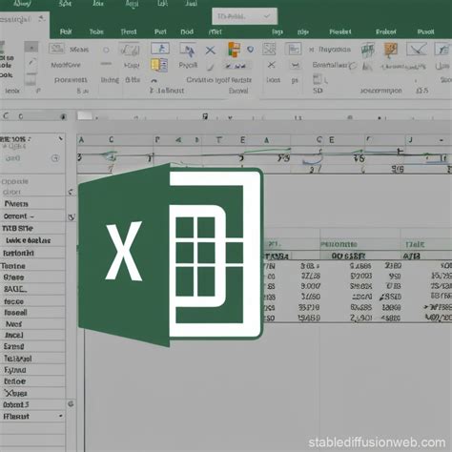
Task: Select the "SAUE" row in left sidebar
Action: point(32,289)
